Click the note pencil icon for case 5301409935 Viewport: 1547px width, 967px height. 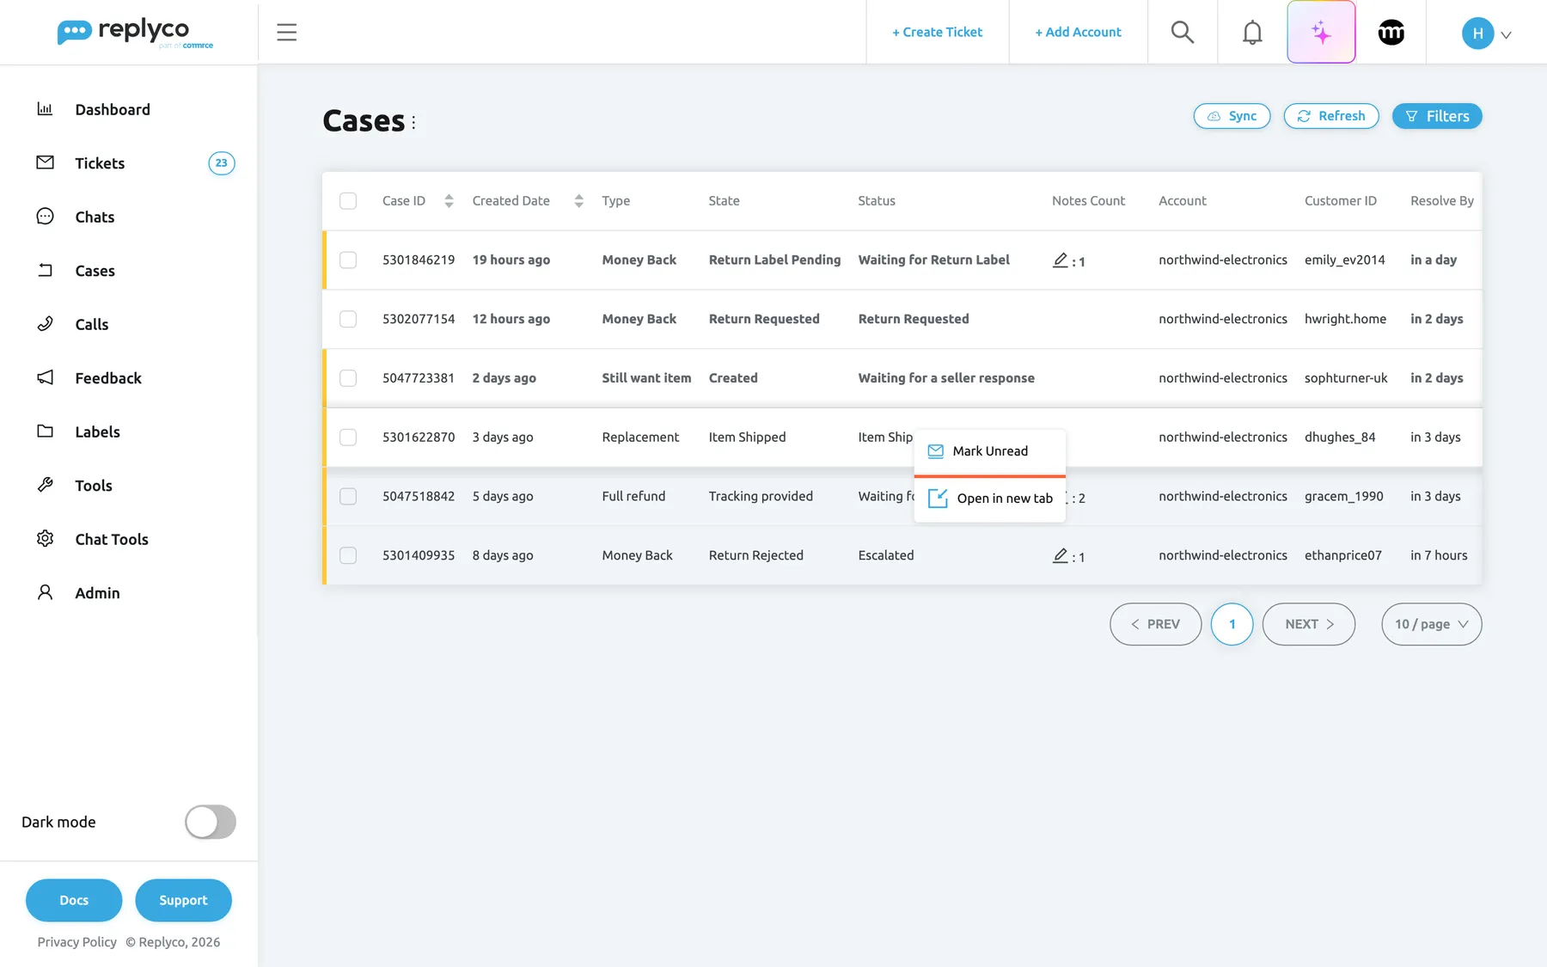click(x=1061, y=555)
